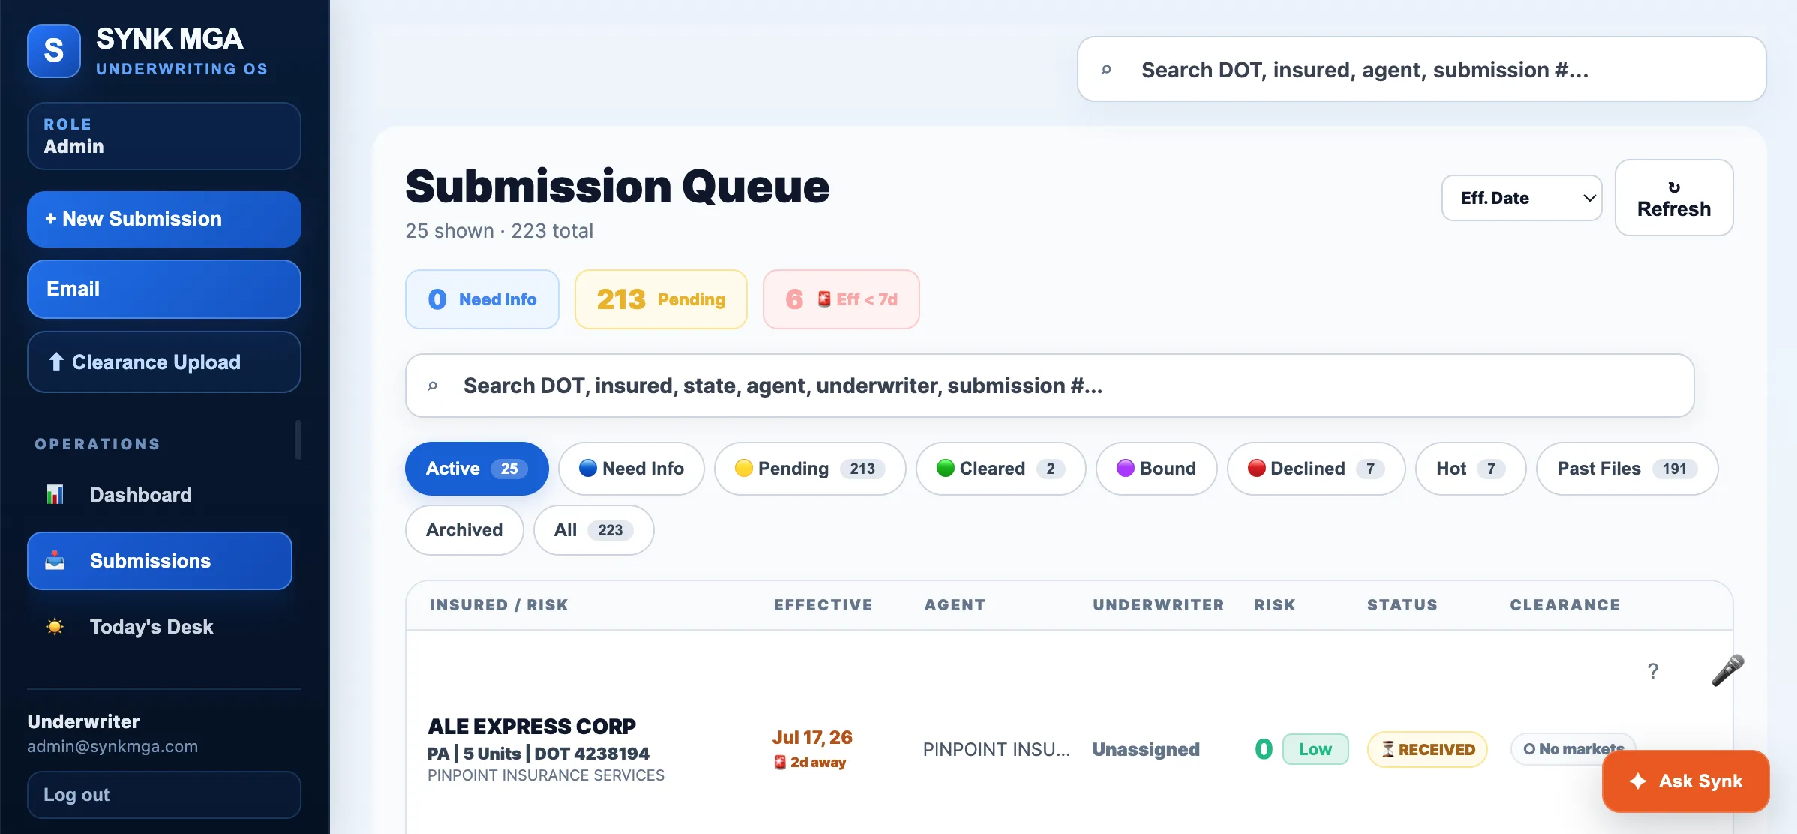Click the upload arrow icon on Clearance Upload
Viewport: 1797px width, 834px height.
pyautogui.click(x=56, y=361)
